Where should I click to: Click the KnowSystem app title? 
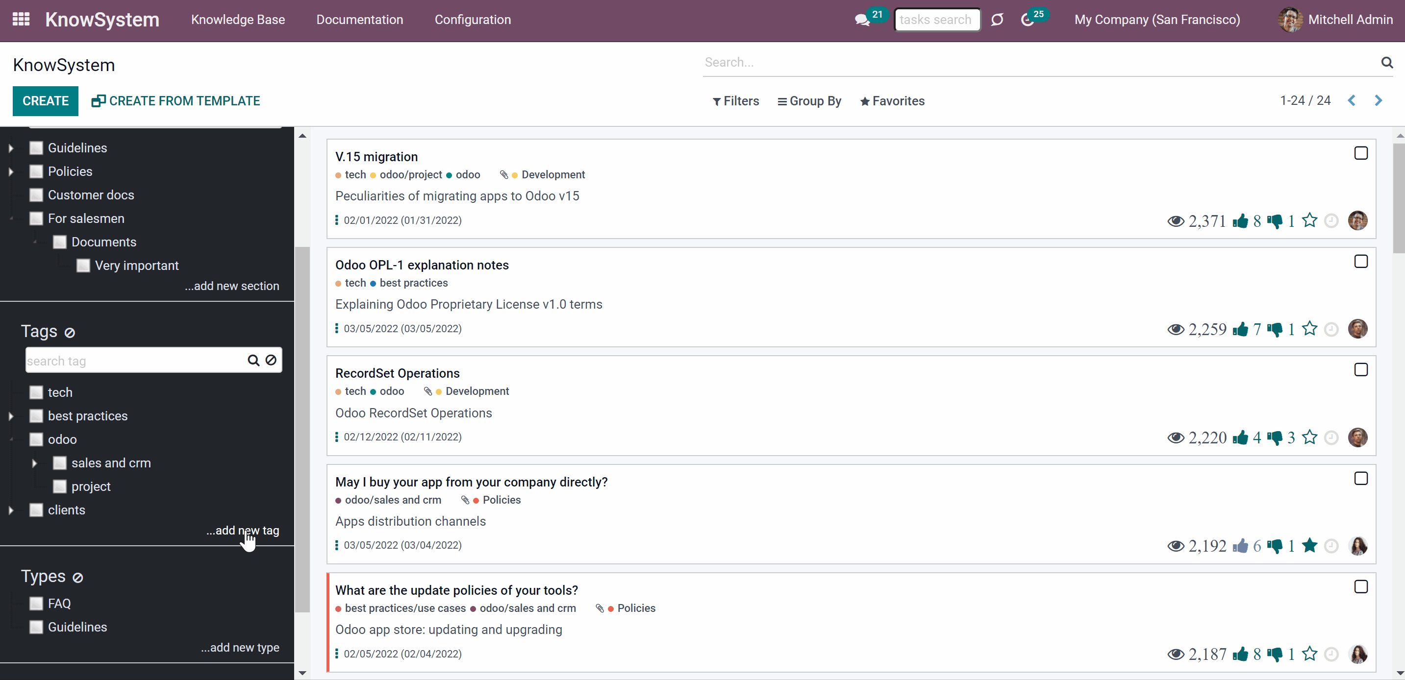pos(102,20)
